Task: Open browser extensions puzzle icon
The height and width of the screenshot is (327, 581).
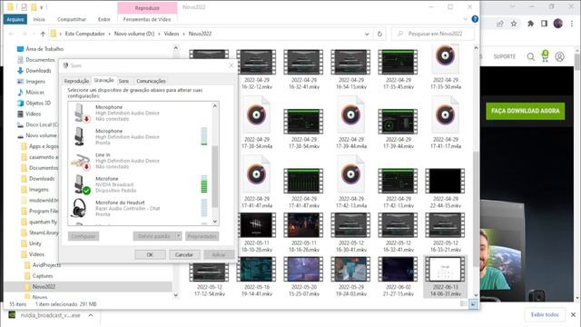Action: coord(530,24)
